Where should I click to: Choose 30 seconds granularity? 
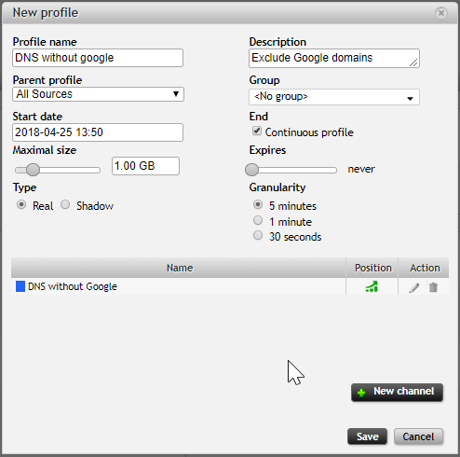(258, 235)
